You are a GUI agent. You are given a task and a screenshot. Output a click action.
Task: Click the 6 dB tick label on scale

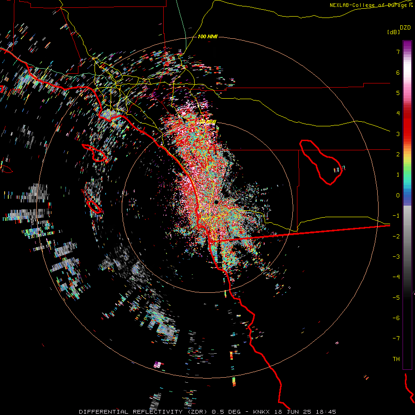398,72
